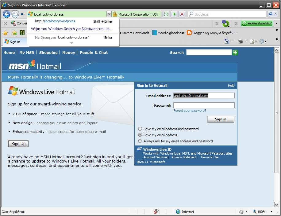Click the Convert toolbar icon
Screen dimensions: 281x216
13,23
